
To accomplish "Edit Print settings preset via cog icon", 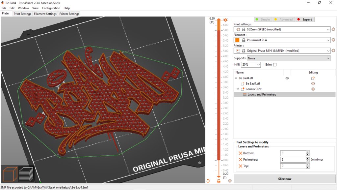I will [x=333, y=29].
